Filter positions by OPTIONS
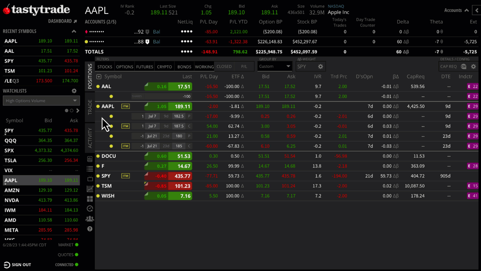The height and width of the screenshot is (271, 481). [x=125, y=67]
